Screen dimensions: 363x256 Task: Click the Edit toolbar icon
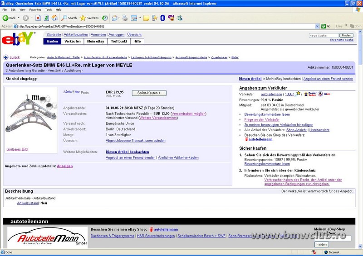click(x=134, y=18)
